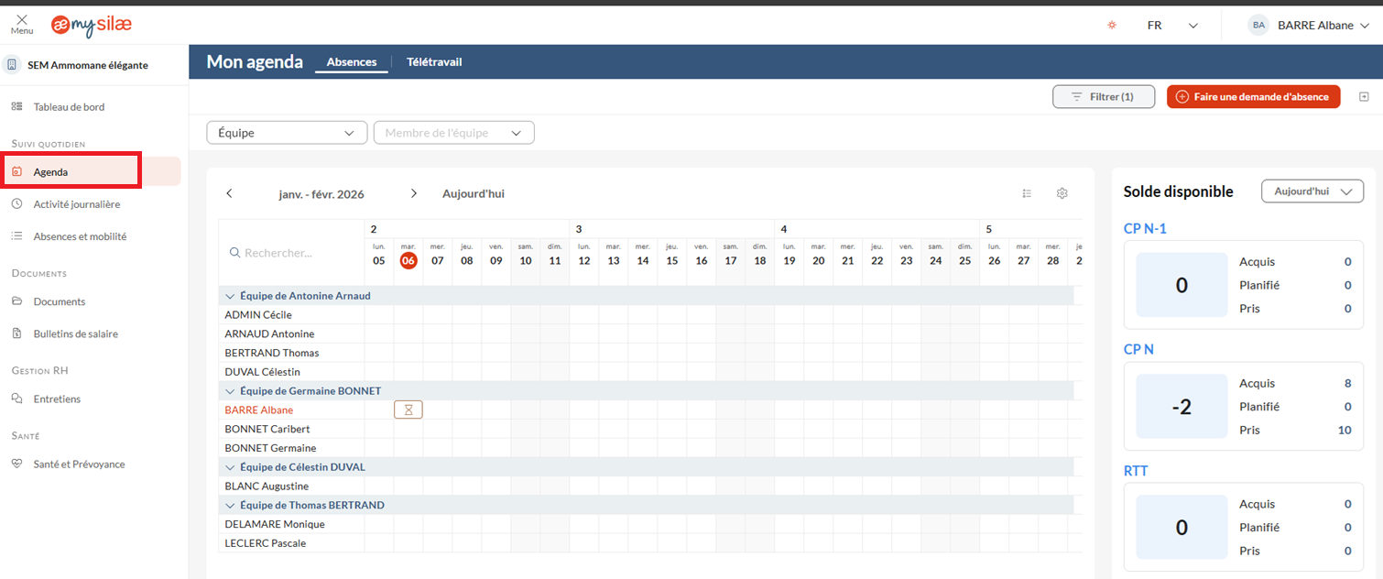
Task: Click the sun theme icon in header
Action: 1112,26
